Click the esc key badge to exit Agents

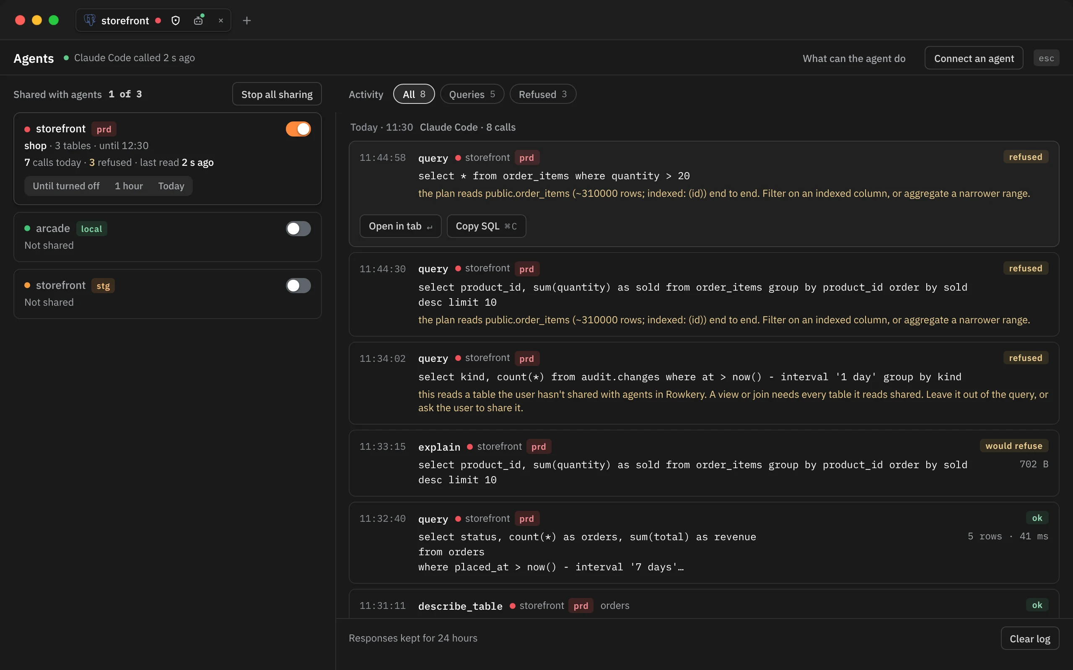[x=1046, y=58]
